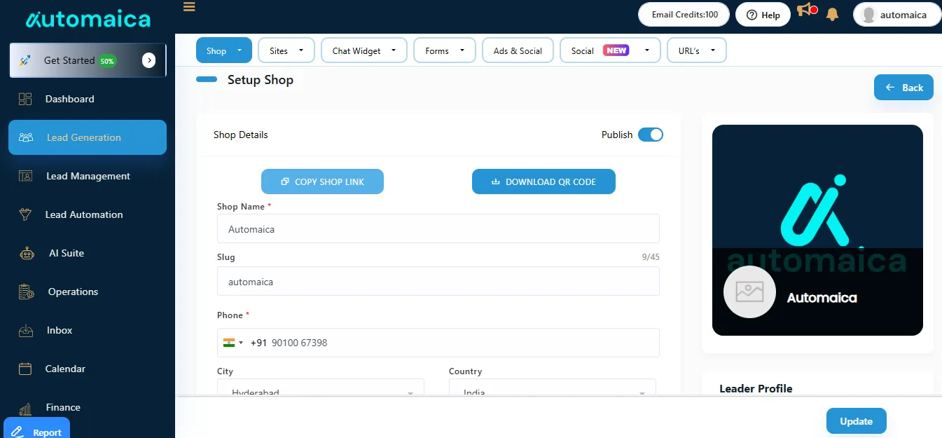Open the phone country code selector

[233, 343]
